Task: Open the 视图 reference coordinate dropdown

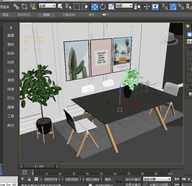Action: 124,5
